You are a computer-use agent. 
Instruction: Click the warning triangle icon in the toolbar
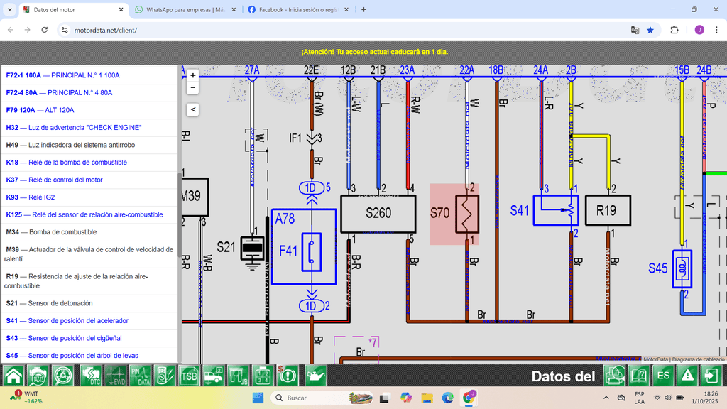click(687, 376)
